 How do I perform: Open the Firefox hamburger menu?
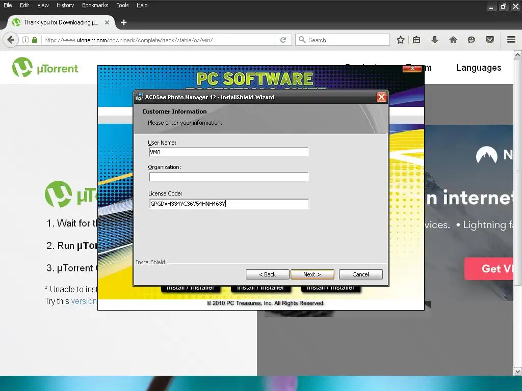[511, 40]
